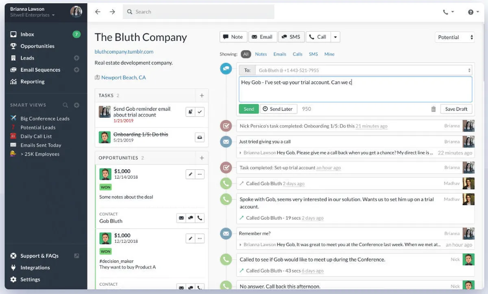488x294 pixels.
Task: Click Brianna Lawson's profile avatar
Action: tap(76, 12)
